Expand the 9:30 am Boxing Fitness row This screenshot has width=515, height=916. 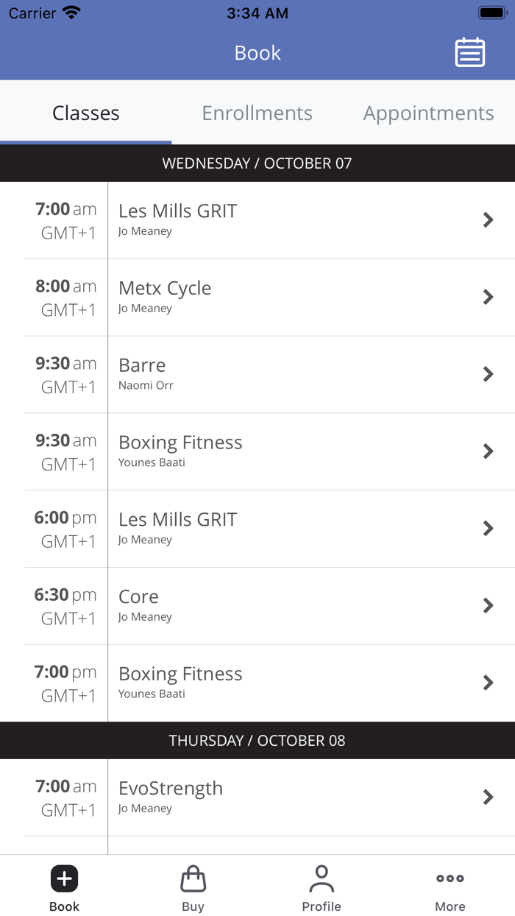[488, 451]
